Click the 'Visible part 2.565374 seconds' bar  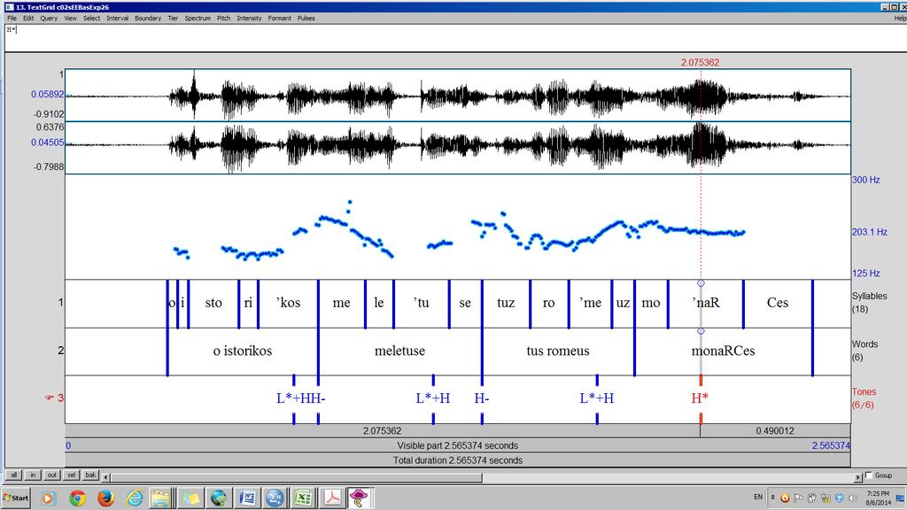pyautogui.click(x=458, y=446)
